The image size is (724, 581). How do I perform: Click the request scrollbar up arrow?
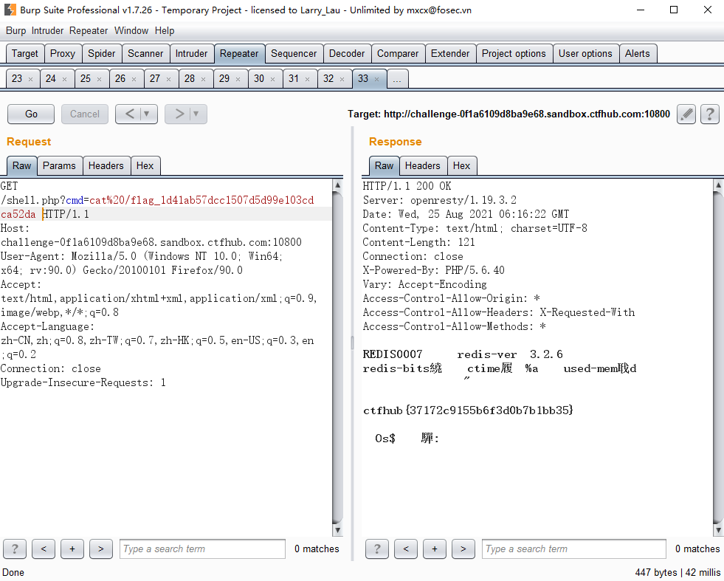337,185
